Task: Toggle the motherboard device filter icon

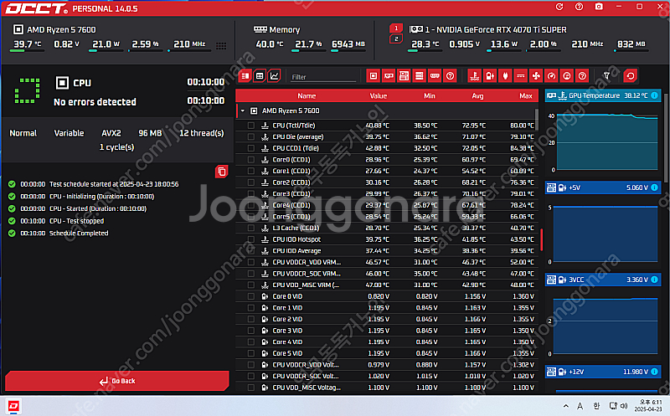Action: pos(404,76)
